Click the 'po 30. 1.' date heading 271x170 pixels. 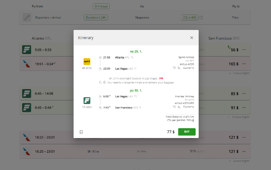point(136,90)
